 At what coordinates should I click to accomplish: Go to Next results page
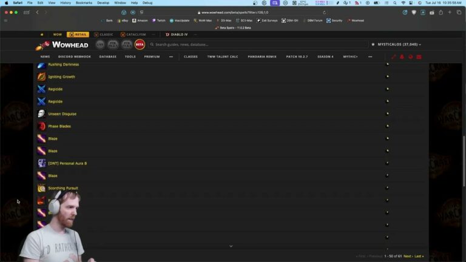(408, 256)
